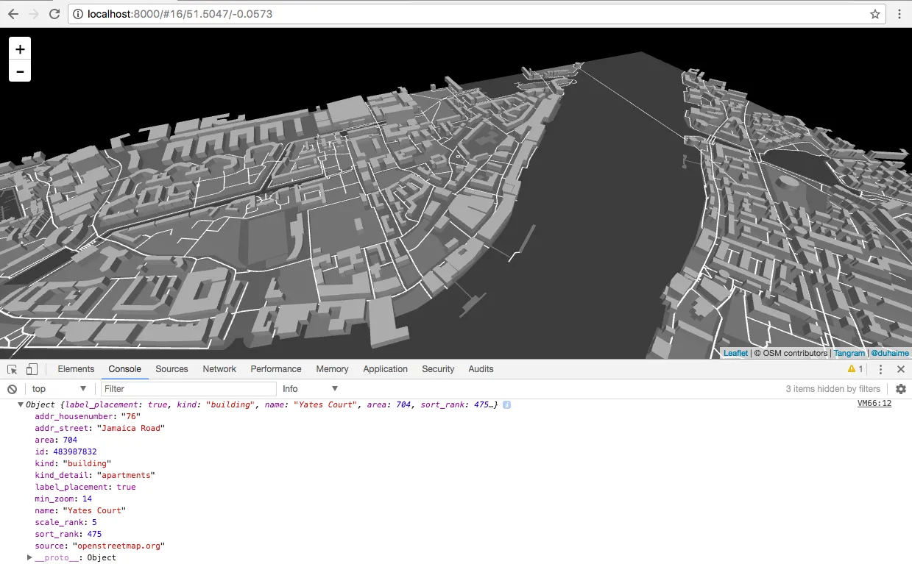Open console settings gear icon

click(x=900, y=389)
